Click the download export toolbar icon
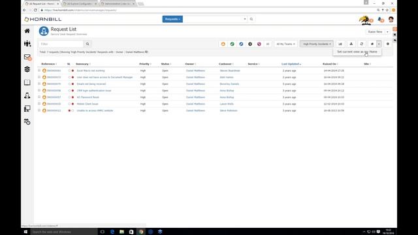This screenshot has height=235, width=418. (351, 44)
